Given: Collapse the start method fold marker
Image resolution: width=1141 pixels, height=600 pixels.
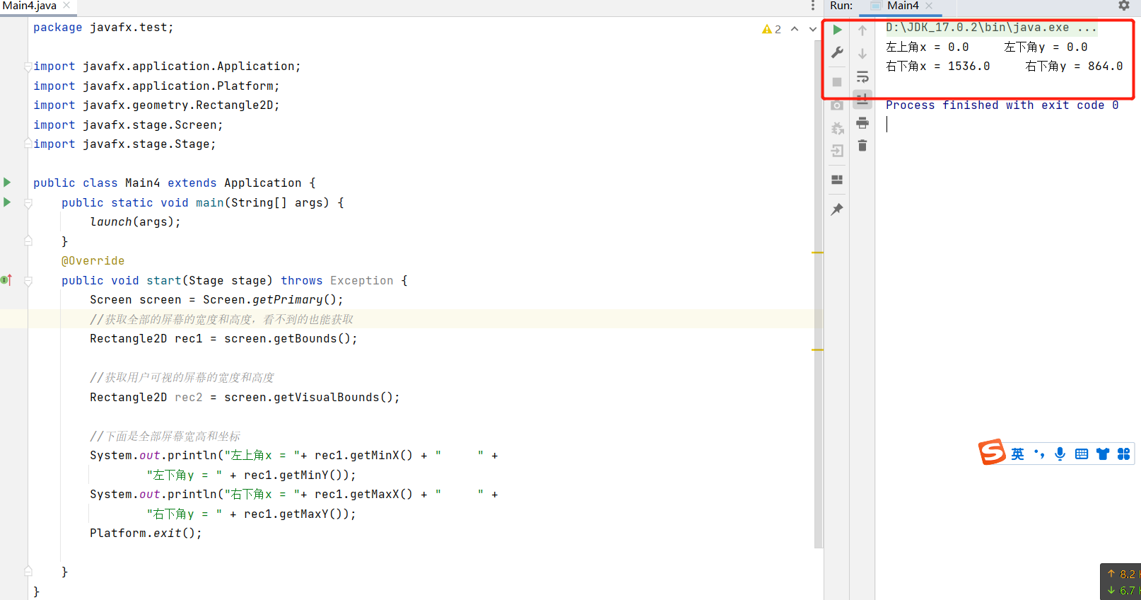Looking at the screenshot, I should coord(28,281).
